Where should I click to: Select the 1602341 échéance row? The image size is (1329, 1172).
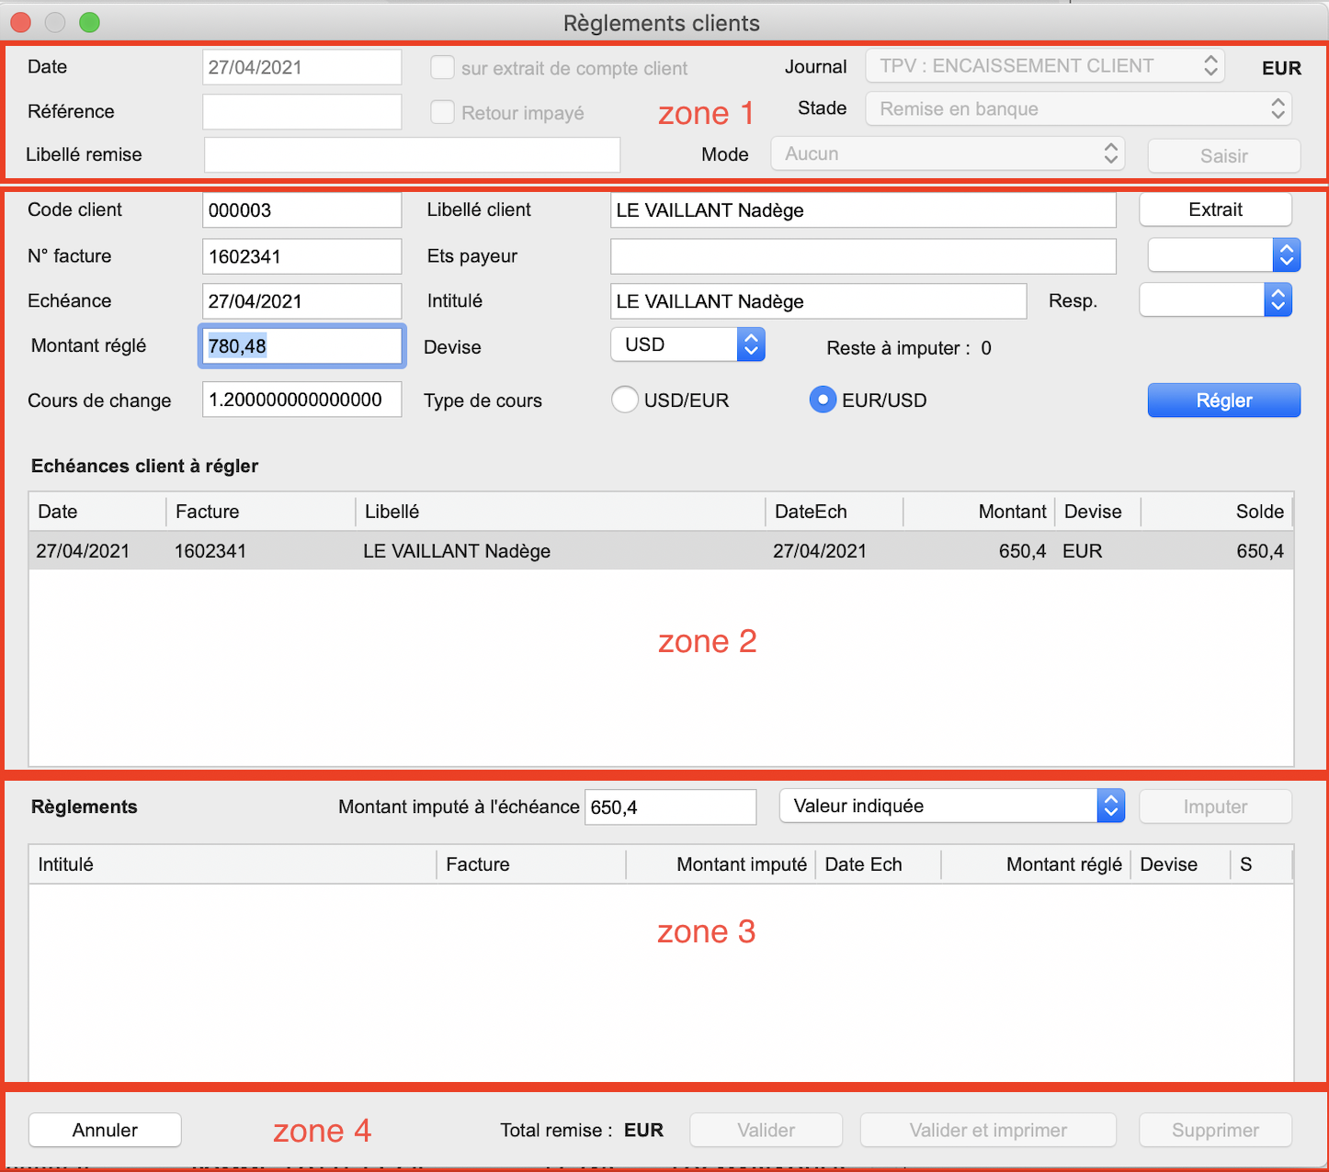[x=661, y=551]
